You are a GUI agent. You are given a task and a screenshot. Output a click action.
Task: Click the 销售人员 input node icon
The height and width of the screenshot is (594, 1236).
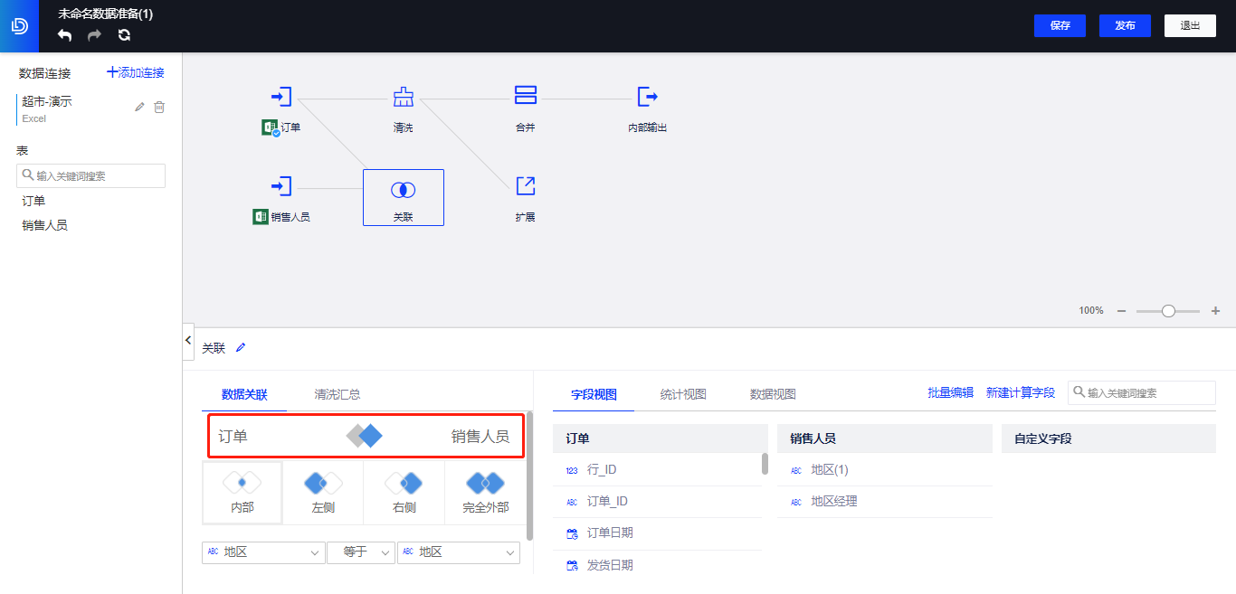[280, 185]
